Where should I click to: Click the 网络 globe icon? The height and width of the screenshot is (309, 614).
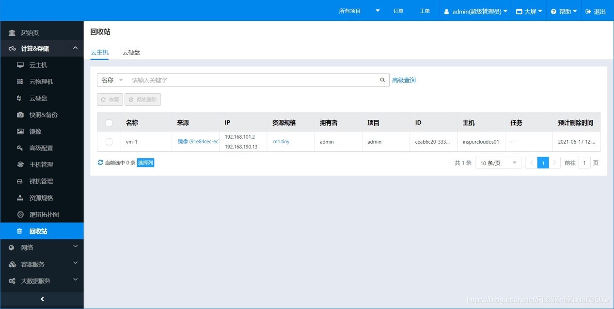(12, 248)
